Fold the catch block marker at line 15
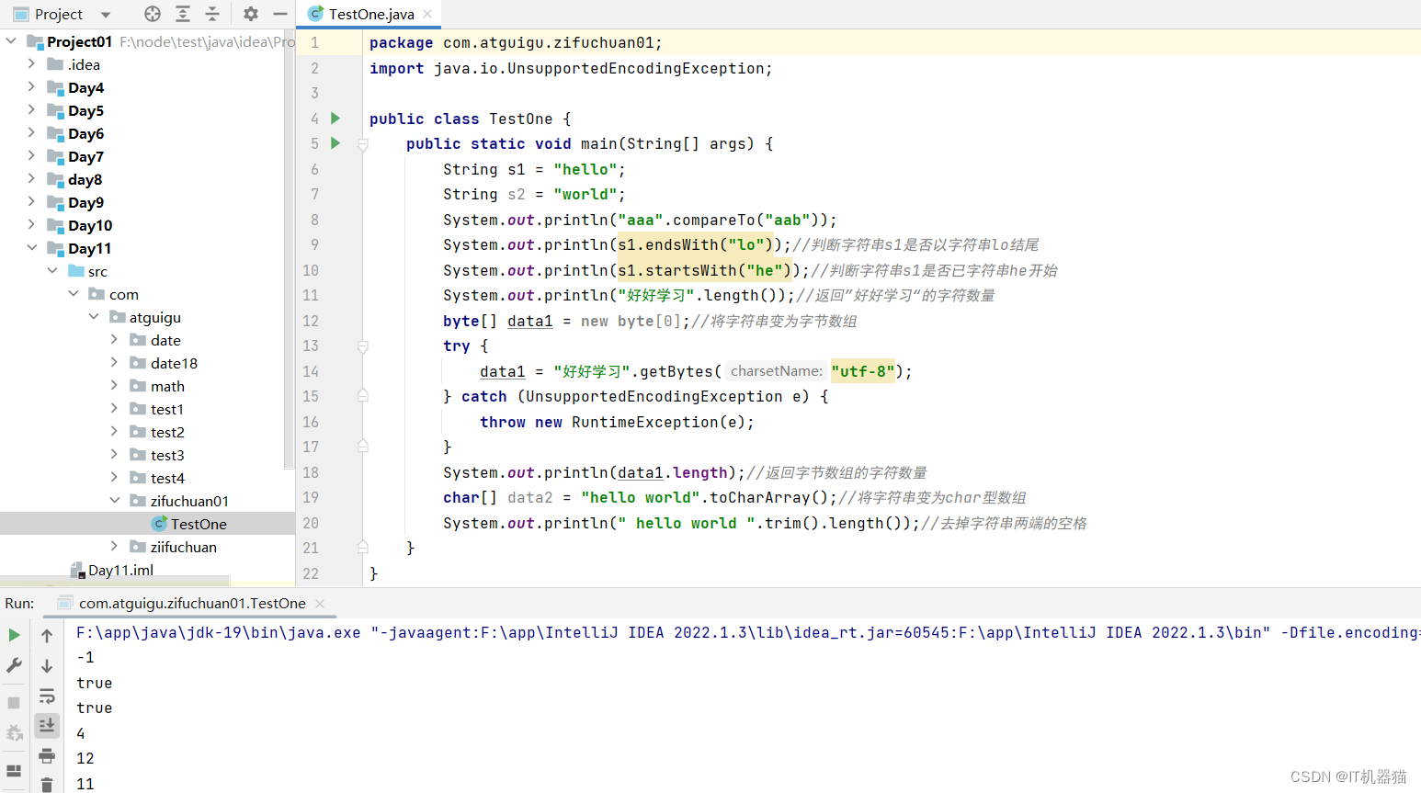Image resolution: width=1421 pixels, height=793 pixels. 363,396
